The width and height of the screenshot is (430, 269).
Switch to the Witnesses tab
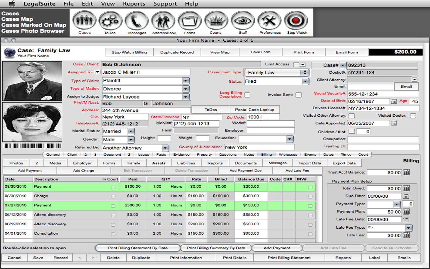pos(288,155)
